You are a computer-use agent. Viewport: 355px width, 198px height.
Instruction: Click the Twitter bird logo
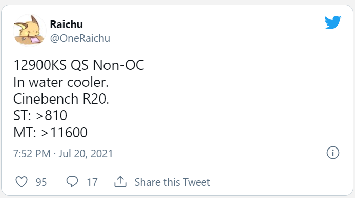[332, 22]
